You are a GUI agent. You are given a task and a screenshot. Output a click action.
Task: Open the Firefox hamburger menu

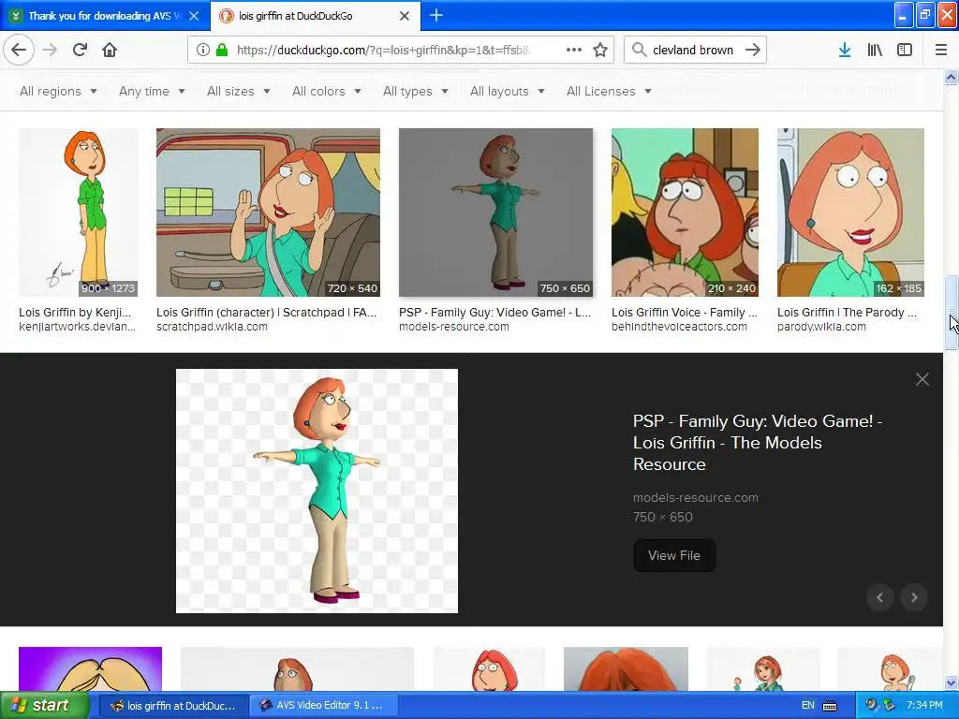point(941,50)
